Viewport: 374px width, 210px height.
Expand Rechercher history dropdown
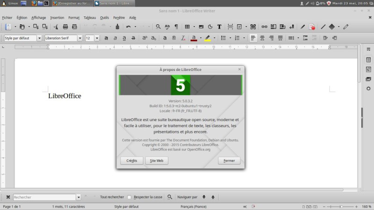click(x=79, y=197)
